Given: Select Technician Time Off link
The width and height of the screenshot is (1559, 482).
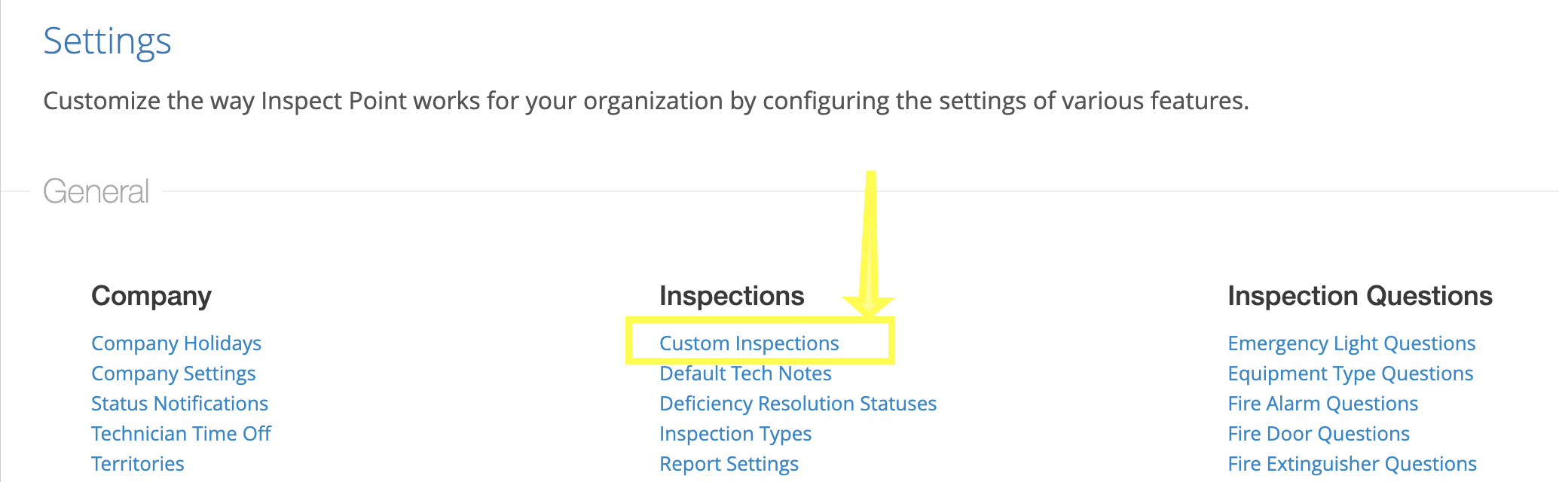Looking at the screenshot, I should [181, 434].
